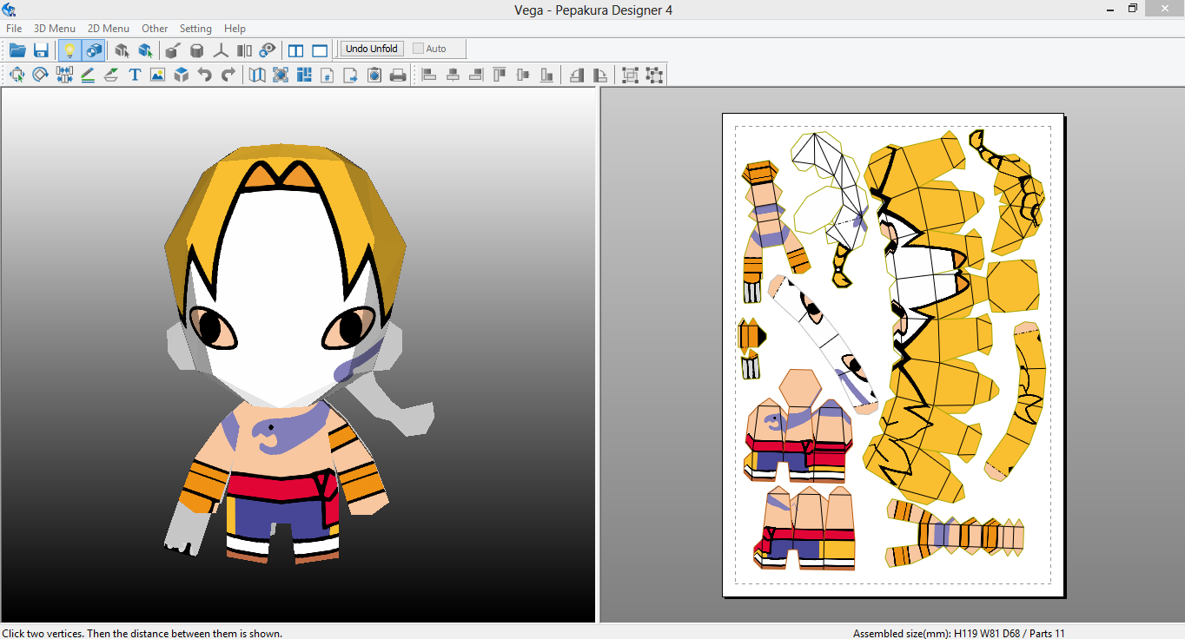This screenshot has width=1185, height=639.
Task: Rotate selected parts counterclockwise
Action: pos(577,75)
